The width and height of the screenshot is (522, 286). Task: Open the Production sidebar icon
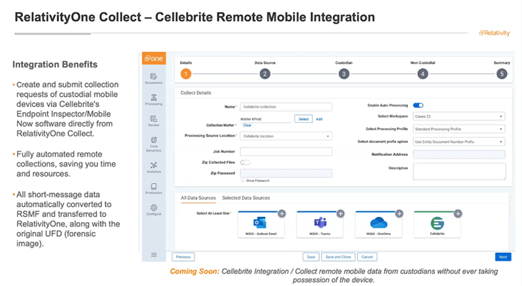click(x=154, y=188)
